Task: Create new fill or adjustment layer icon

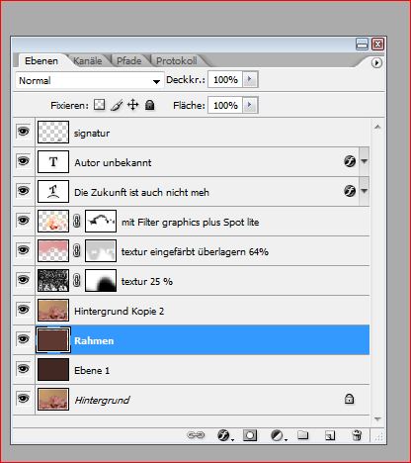Action: pos(279,435)
